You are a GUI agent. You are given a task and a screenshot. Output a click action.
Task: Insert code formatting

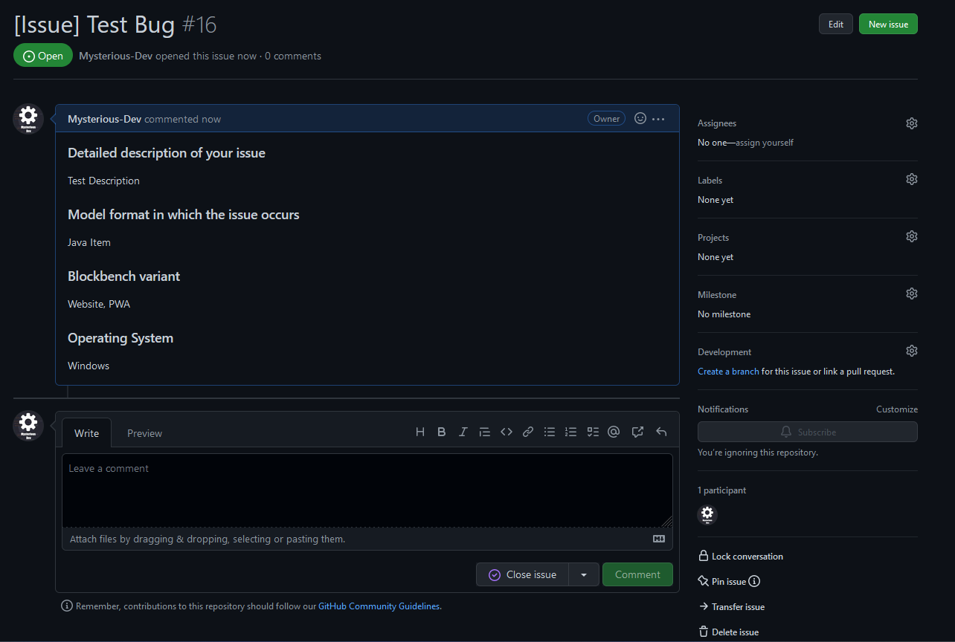(507, 432)
